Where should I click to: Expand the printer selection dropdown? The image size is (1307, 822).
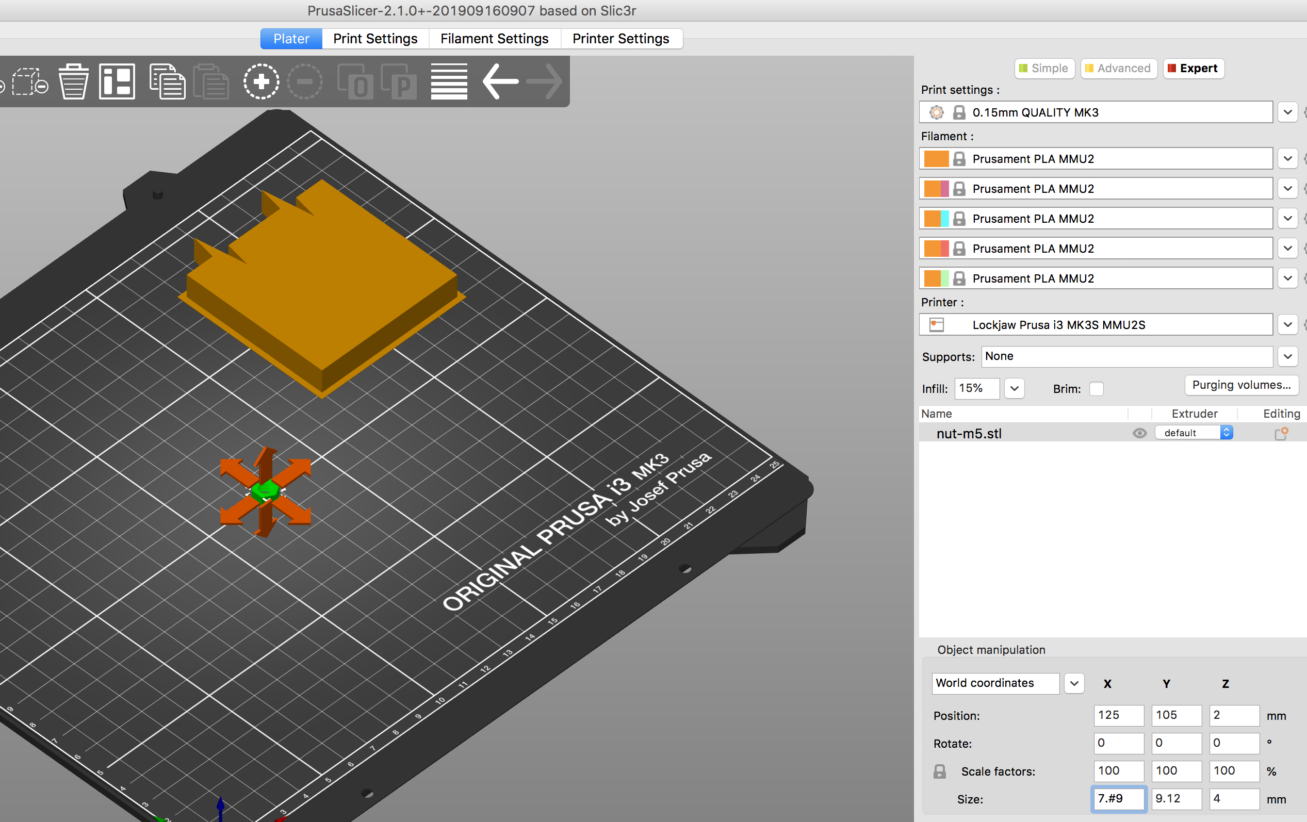click(x=1287, y=324)
